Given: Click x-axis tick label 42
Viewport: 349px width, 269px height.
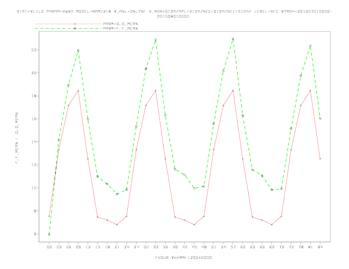Looking at the screenshot, I should [x=185, y=247].
